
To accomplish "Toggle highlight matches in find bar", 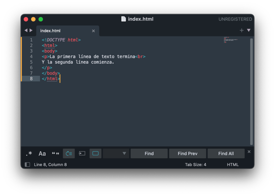I will [x=95, y=153].
